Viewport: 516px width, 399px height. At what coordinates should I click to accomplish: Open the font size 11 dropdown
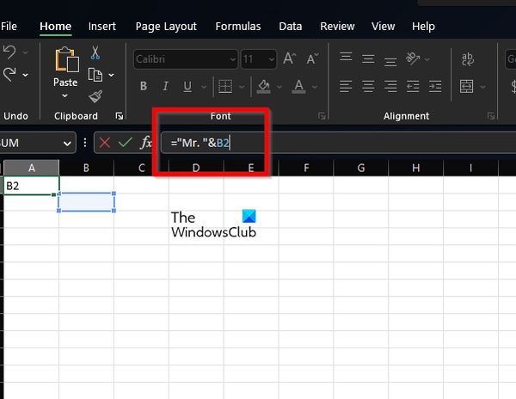coord(272,59)
